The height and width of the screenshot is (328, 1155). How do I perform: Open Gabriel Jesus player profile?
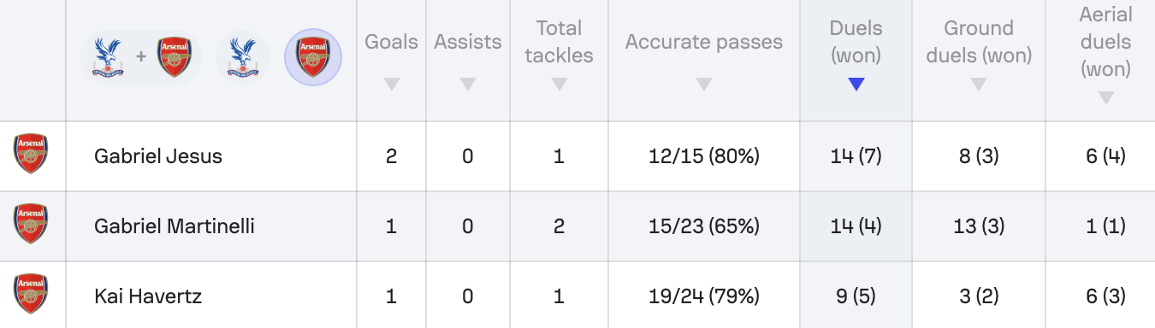tap(158, 156)
